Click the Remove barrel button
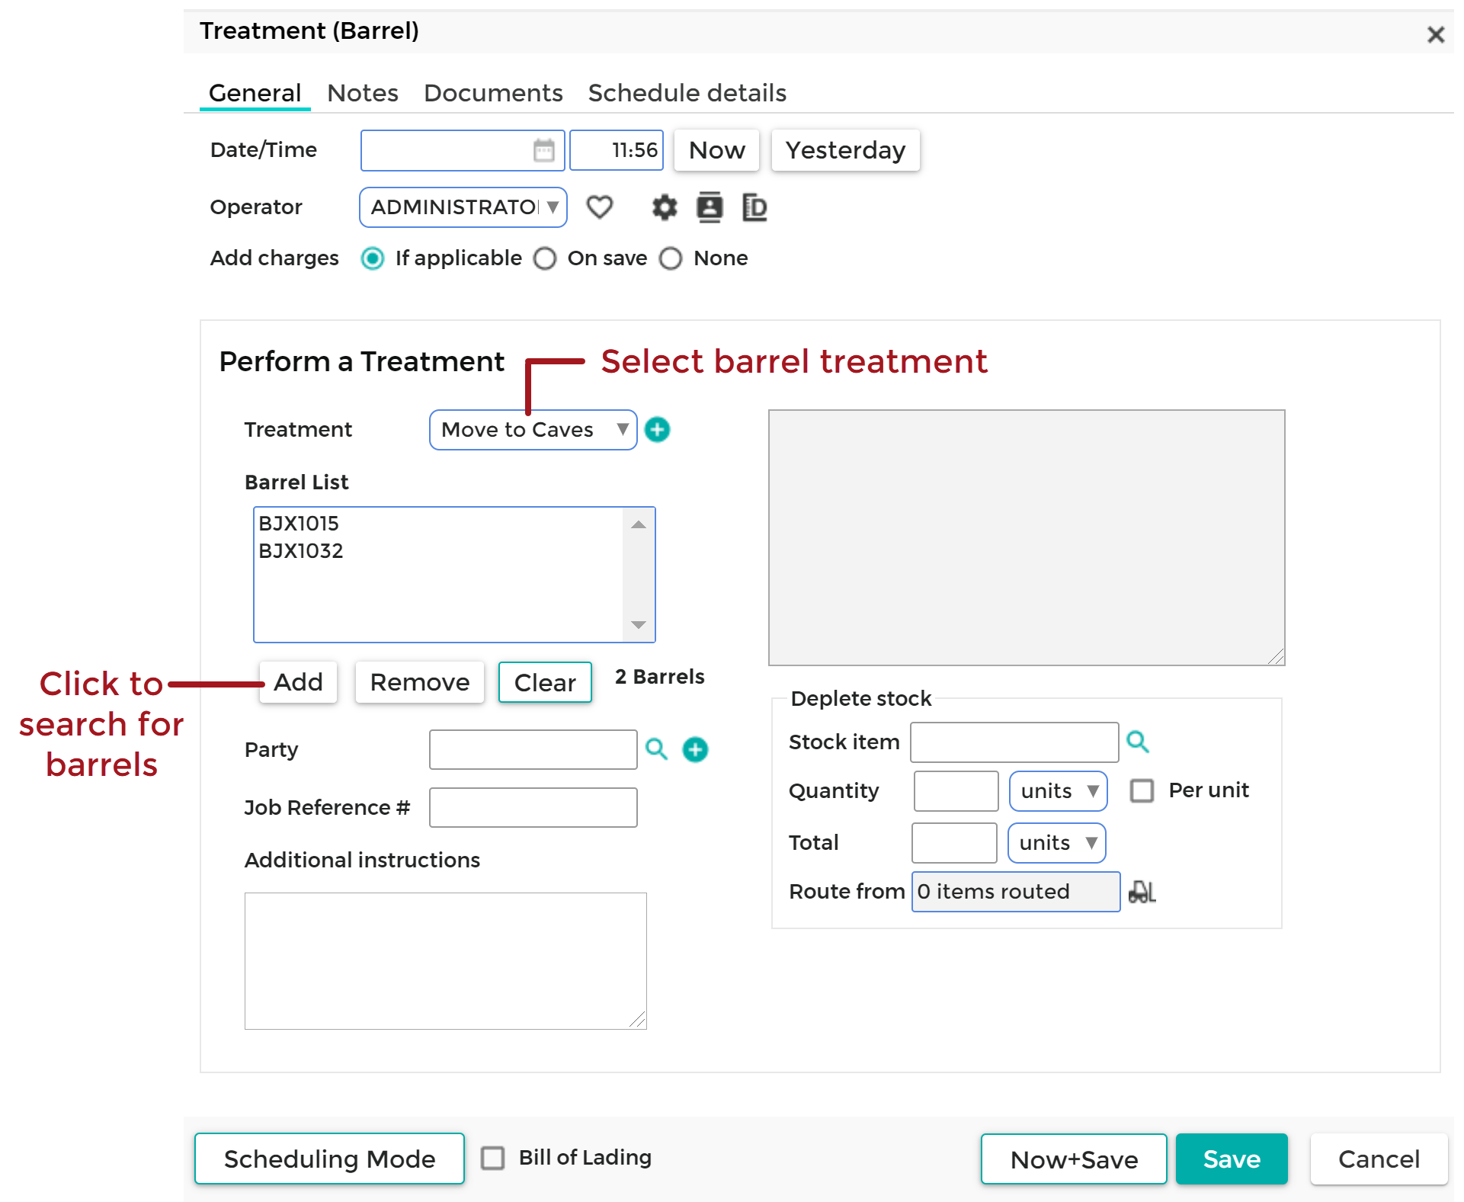1464x1202 pixels. [420, 682]
